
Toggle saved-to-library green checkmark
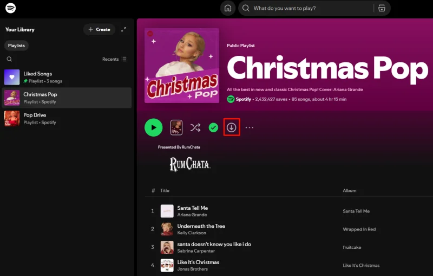pos(213,127)
